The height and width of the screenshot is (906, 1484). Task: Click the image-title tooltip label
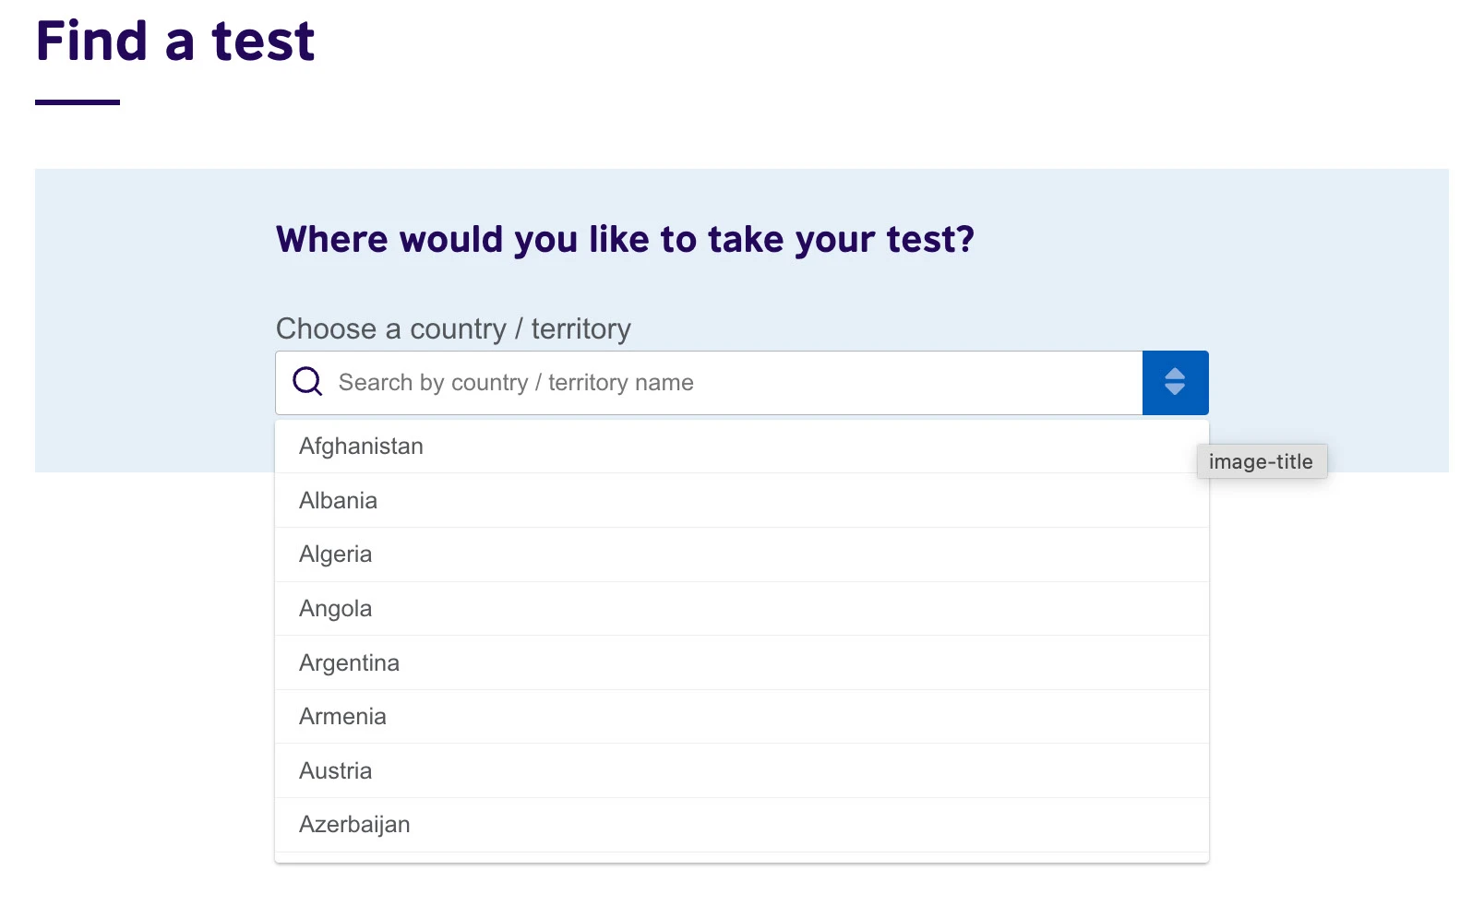point(1261,462)
